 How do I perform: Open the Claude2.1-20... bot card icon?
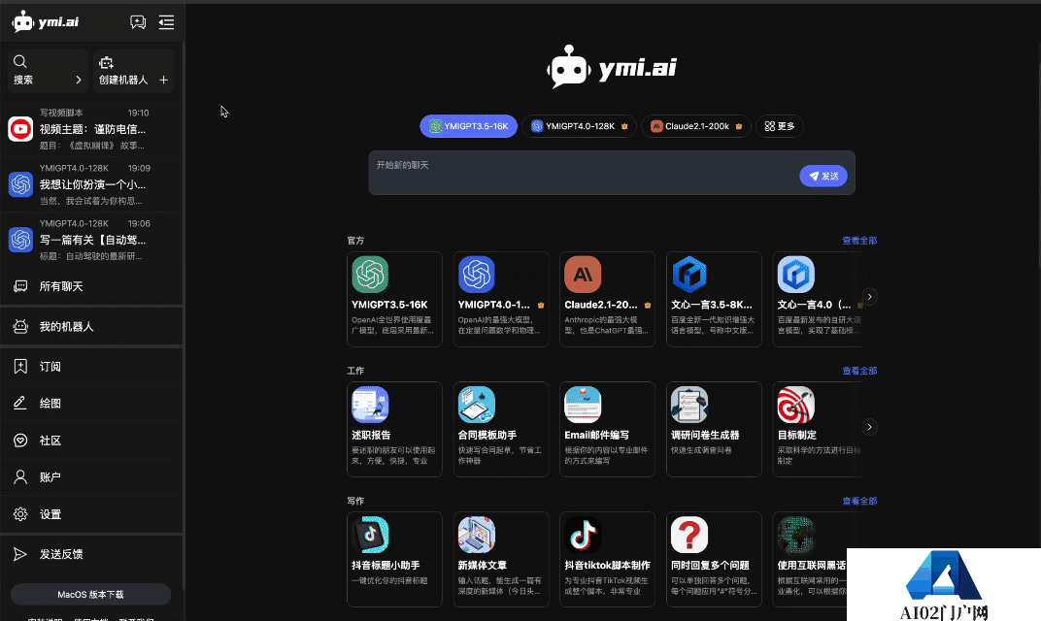(583, 274)
